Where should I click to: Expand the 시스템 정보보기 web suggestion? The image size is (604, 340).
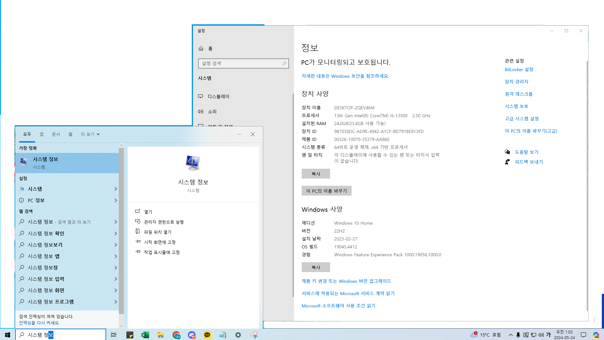click(x=116, y=245)
